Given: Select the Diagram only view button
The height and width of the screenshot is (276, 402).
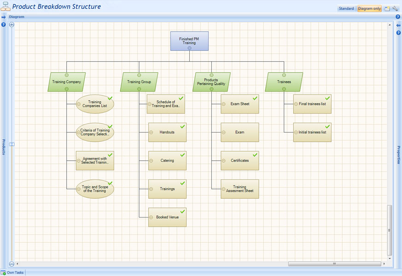Looking at the screenshot, I should click(x=368, y=8).
